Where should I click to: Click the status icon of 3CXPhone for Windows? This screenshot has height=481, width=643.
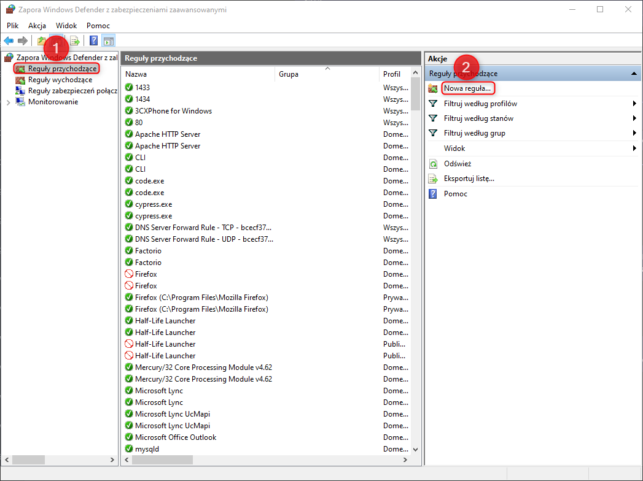(129, 110)
